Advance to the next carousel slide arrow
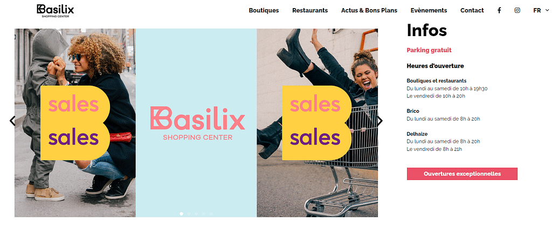 point(380,121)
